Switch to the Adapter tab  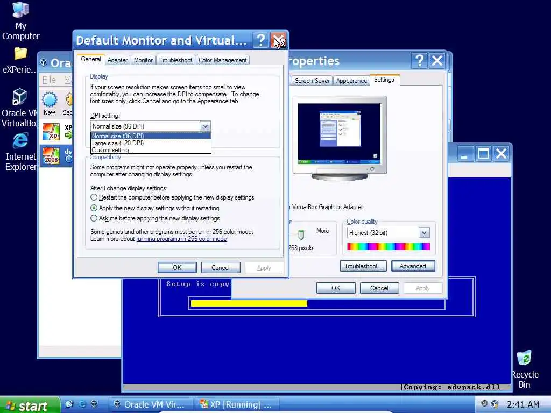[117, 60]
